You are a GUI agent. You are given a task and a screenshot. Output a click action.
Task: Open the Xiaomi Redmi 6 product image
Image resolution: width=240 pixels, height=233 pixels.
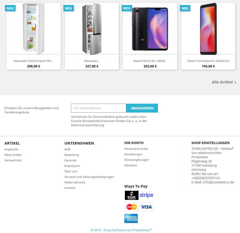208,29
